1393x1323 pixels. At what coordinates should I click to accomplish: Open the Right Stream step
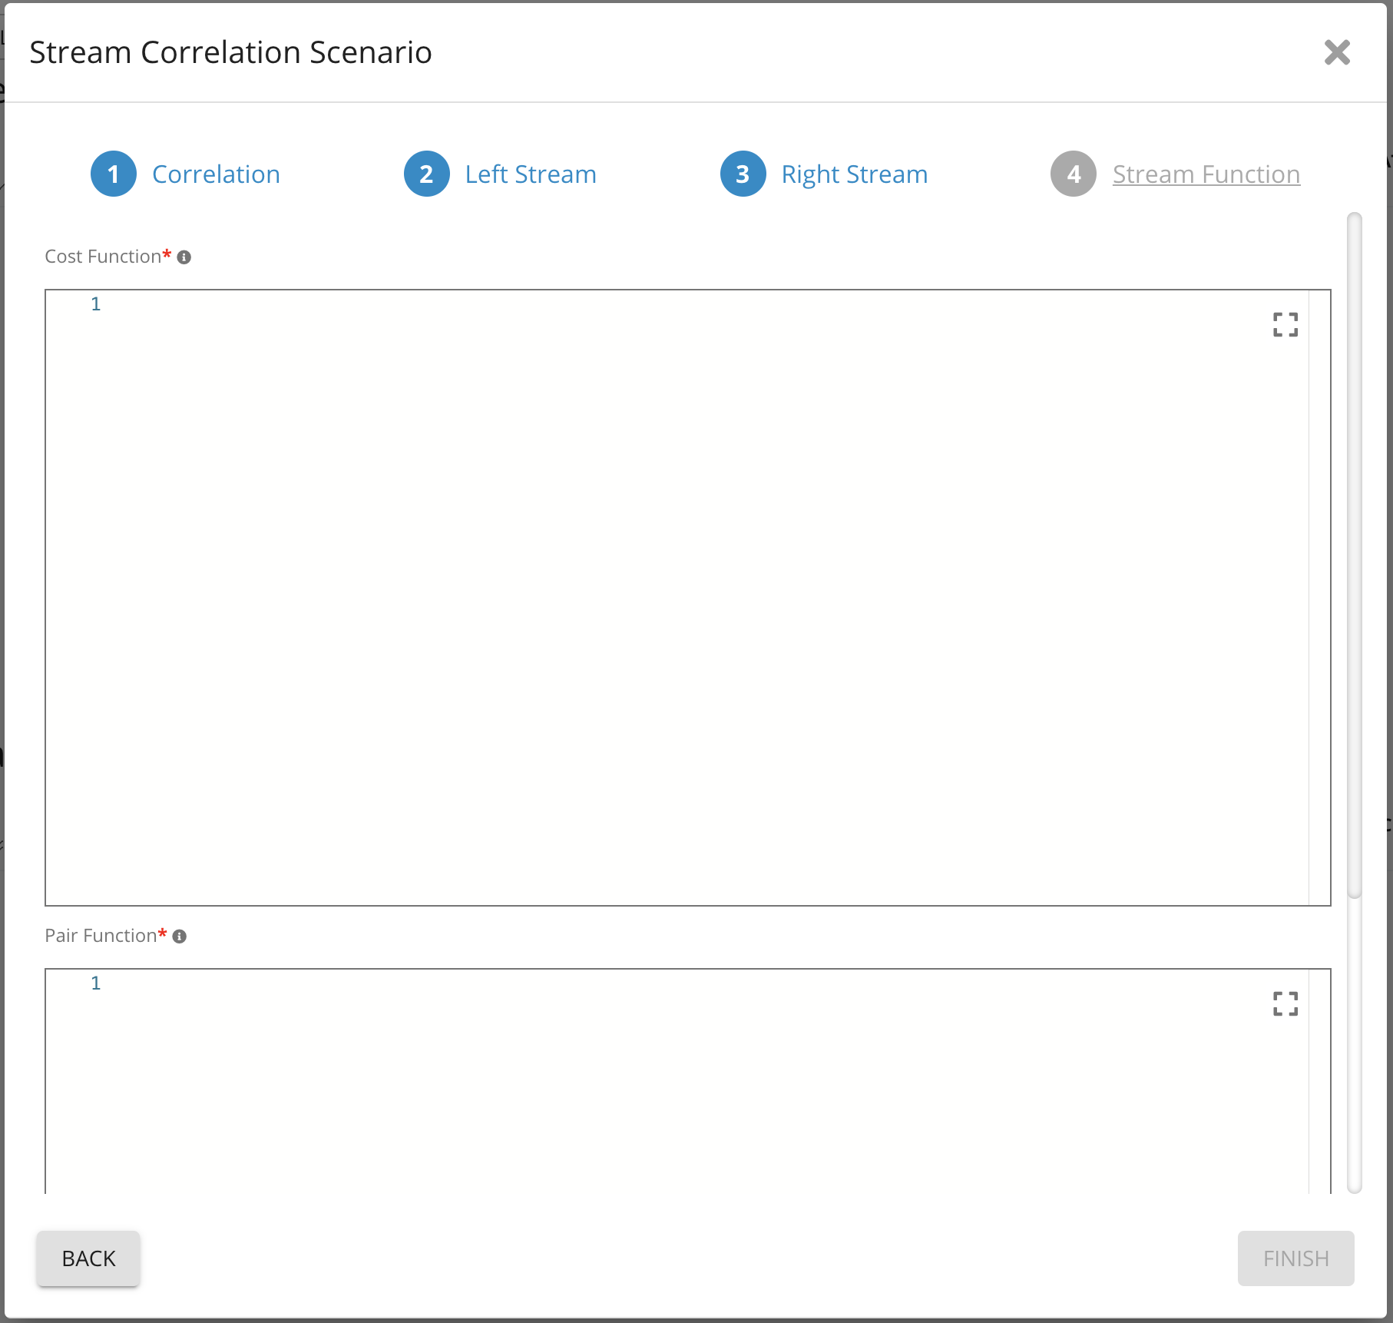(854, 174)
